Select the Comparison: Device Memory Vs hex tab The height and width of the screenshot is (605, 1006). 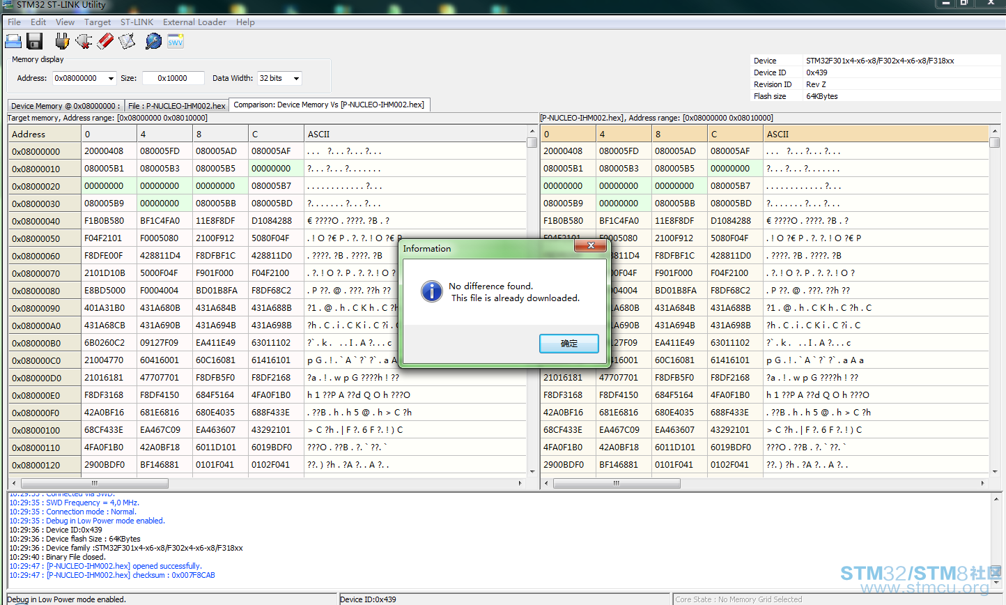[x=329, y=105]
